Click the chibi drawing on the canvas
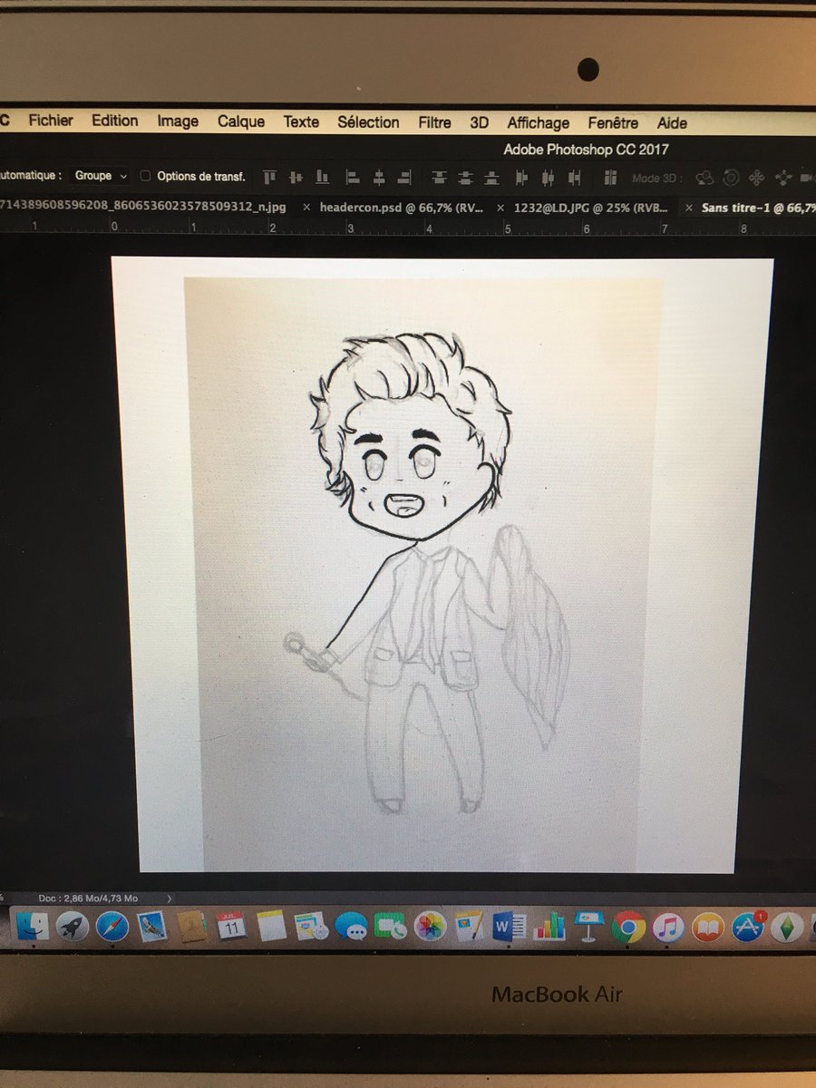The image size is (816, 1088). 426,571
